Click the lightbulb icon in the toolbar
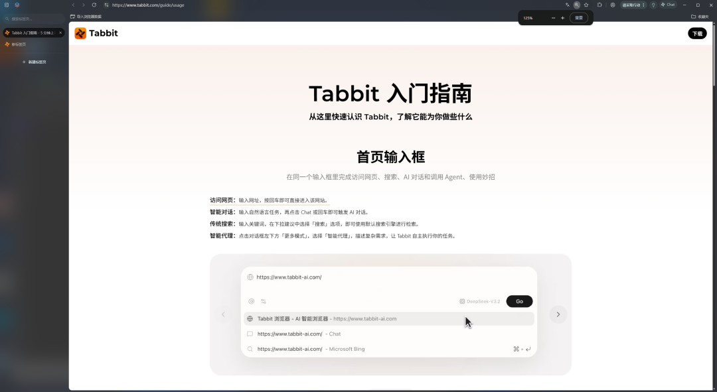The image size is (717, 392). click(653, 5)
